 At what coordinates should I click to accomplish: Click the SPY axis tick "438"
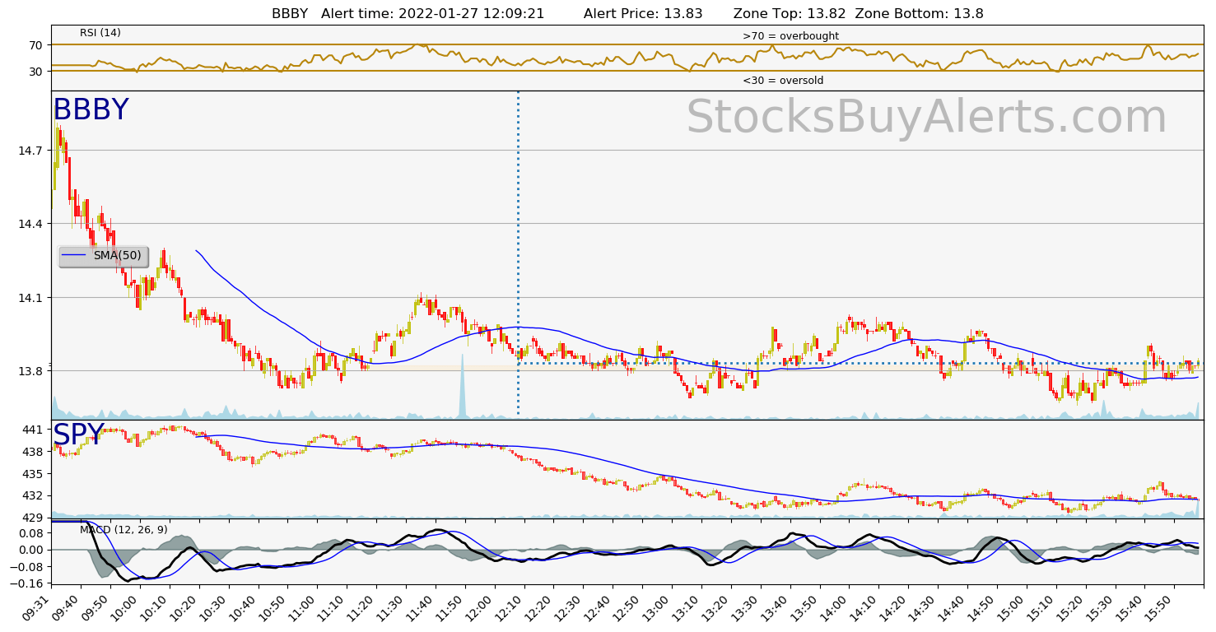pyautogui.click(x=32, y=452)
